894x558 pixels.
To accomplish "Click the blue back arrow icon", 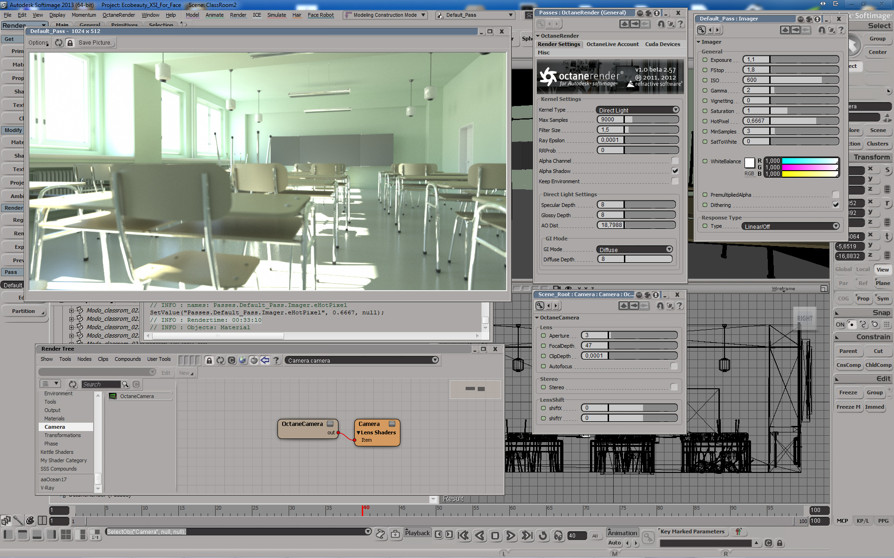I will click(x=265, y=360).
